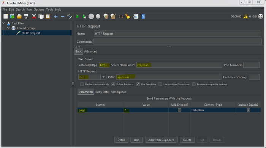Select HTTP Request in the tree
Viewport: 266px width, 148px height.
point(31,33)
